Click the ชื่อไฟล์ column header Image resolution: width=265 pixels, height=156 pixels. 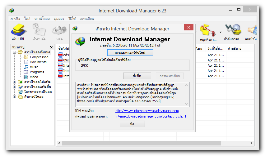tap(64, 48)
